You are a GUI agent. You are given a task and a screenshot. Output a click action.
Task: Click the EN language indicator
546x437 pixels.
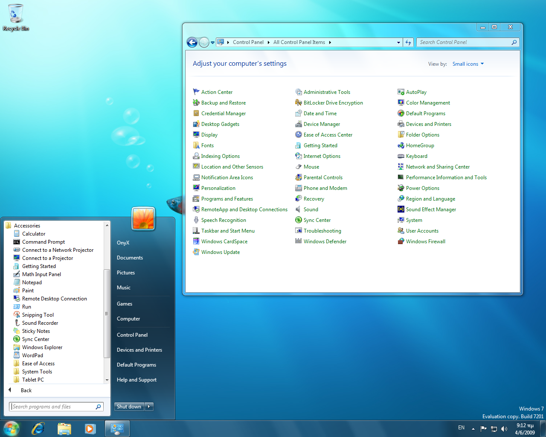[x=461, y=427]
